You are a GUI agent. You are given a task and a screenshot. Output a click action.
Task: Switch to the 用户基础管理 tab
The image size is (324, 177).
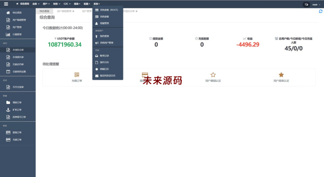[64, 11]
